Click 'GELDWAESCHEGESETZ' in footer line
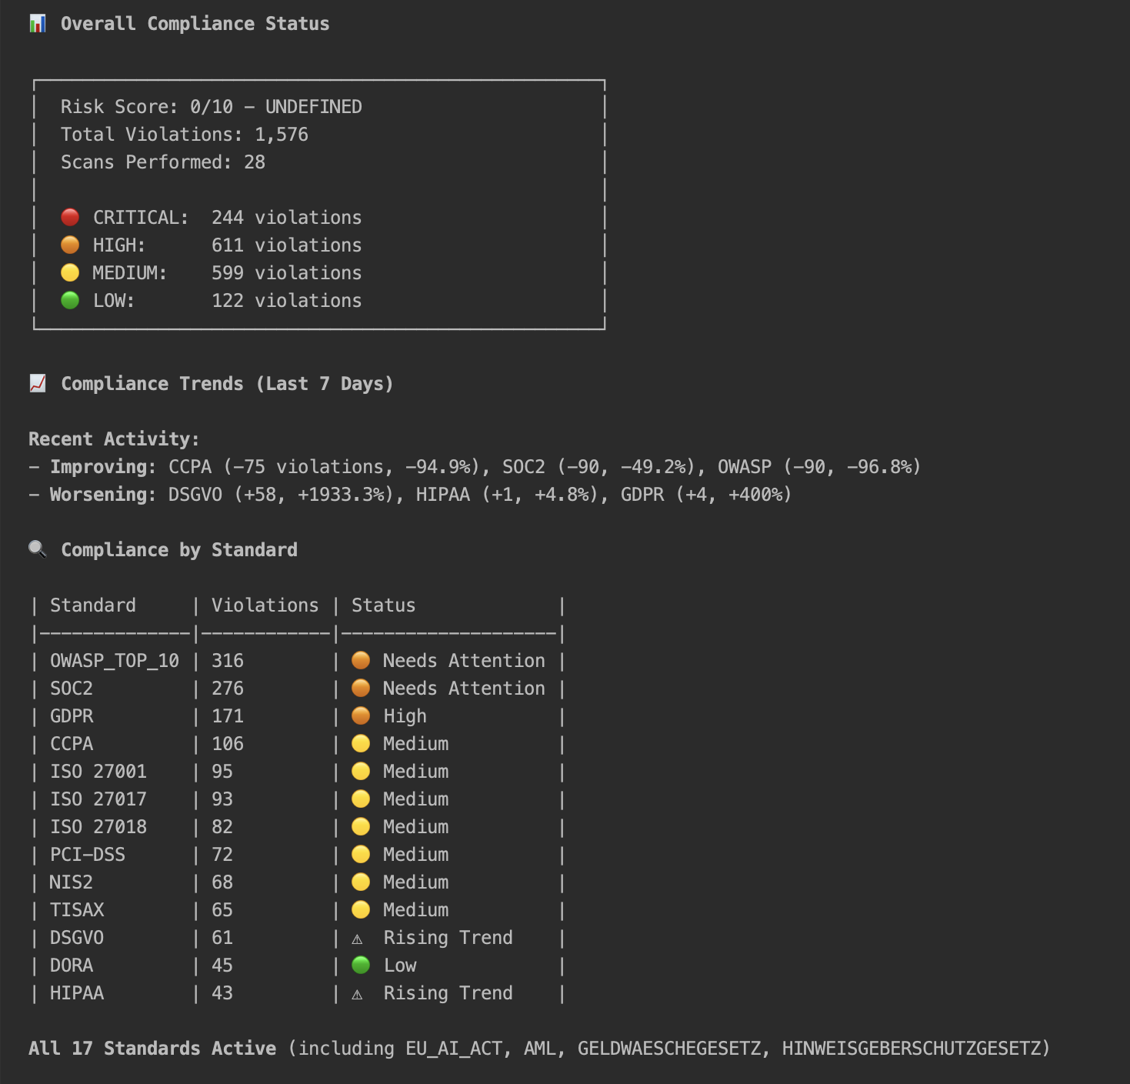 click(669, 1049)
